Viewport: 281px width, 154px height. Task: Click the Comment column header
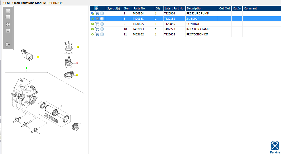click(262, 8)
